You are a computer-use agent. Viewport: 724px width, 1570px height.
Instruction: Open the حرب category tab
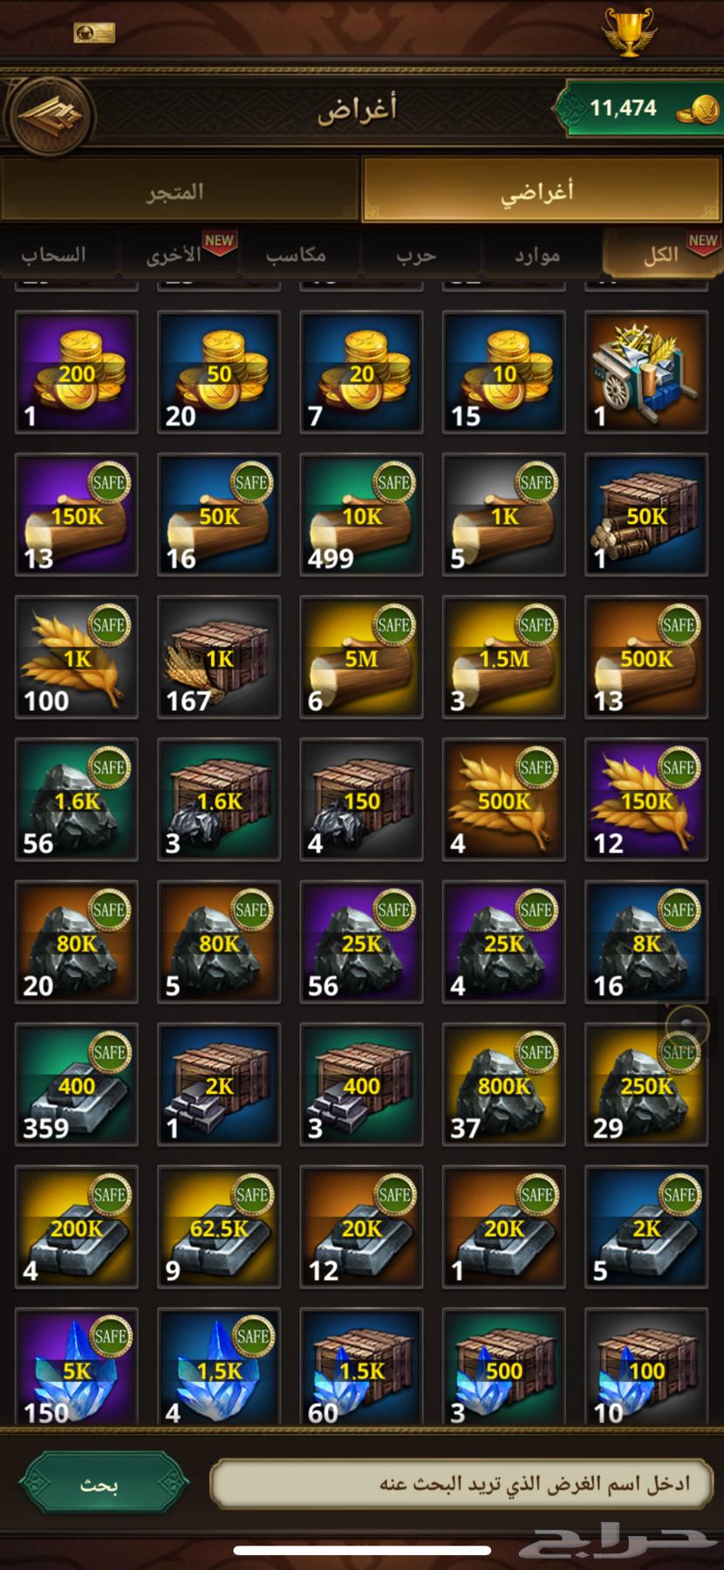coord(417,255)
